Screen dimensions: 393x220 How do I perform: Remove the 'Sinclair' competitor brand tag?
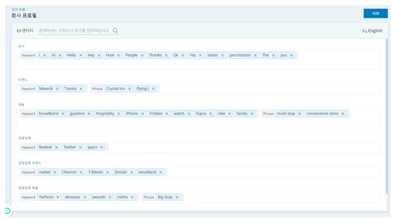(131, 172)
